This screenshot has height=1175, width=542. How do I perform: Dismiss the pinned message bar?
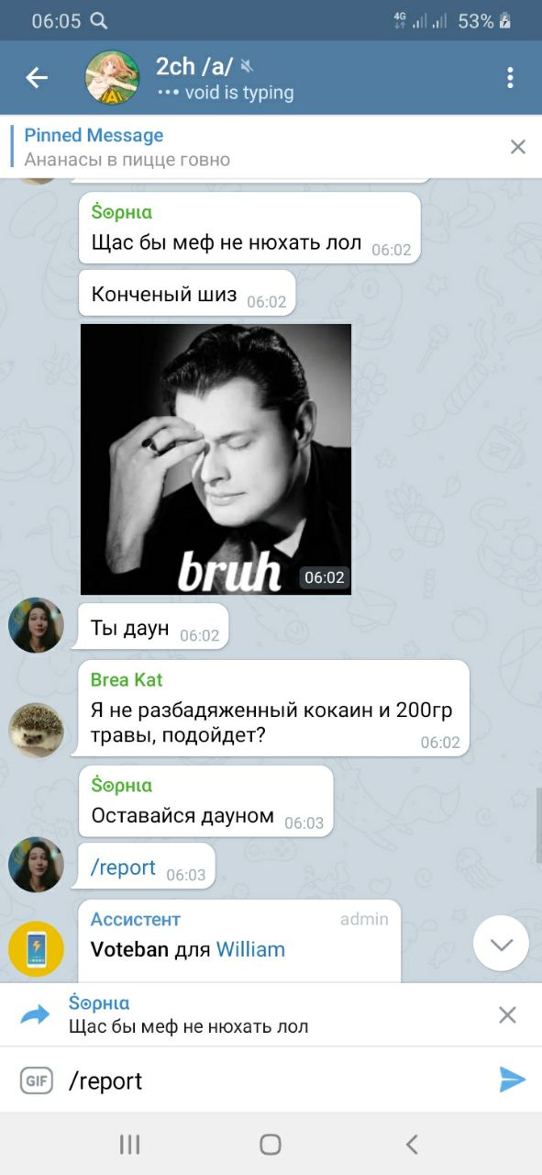(518, 147)
